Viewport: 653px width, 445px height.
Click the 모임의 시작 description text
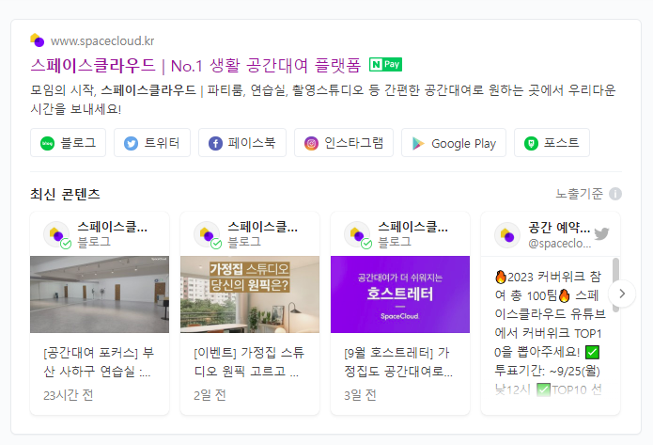coord(323,100)
